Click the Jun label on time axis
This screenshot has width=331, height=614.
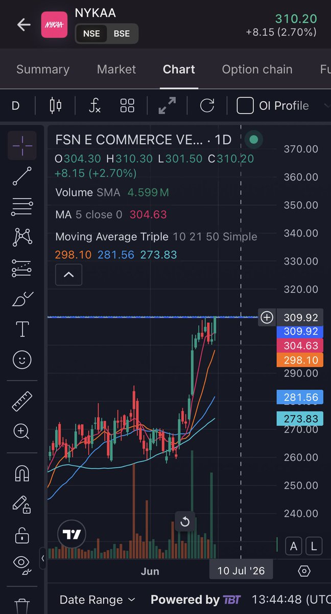click(150, 572)
